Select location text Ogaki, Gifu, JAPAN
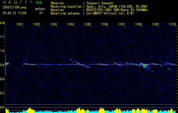 (102, 6)
